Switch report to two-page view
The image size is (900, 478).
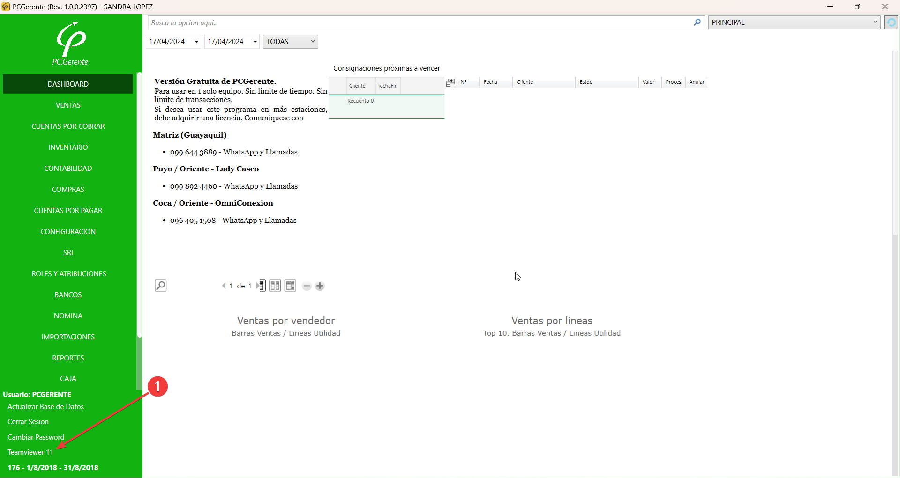tap(275, 286)
